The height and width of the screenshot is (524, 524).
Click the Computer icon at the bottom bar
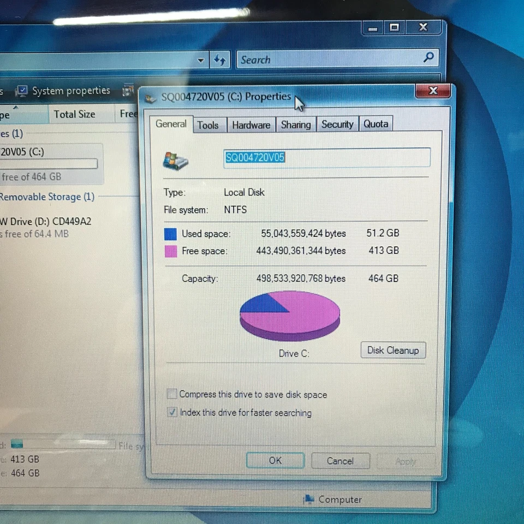309,499
